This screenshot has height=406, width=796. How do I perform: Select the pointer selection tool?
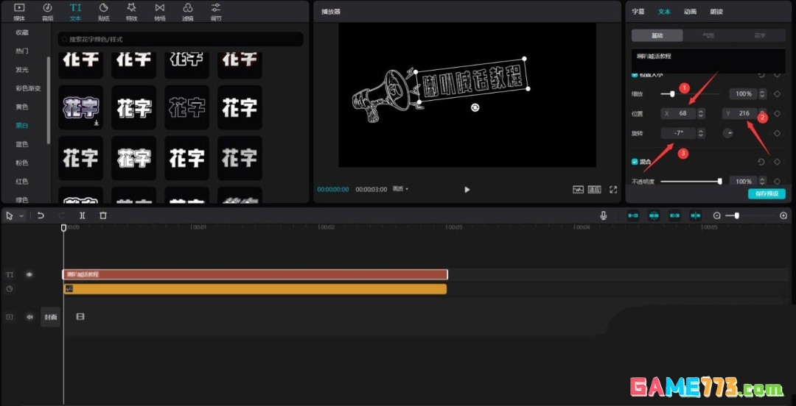click(9, 216)
